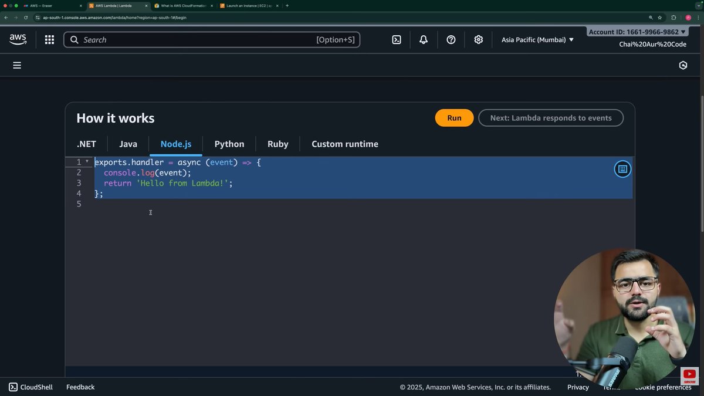Open the AWS home logo

[x=18, y=39]
